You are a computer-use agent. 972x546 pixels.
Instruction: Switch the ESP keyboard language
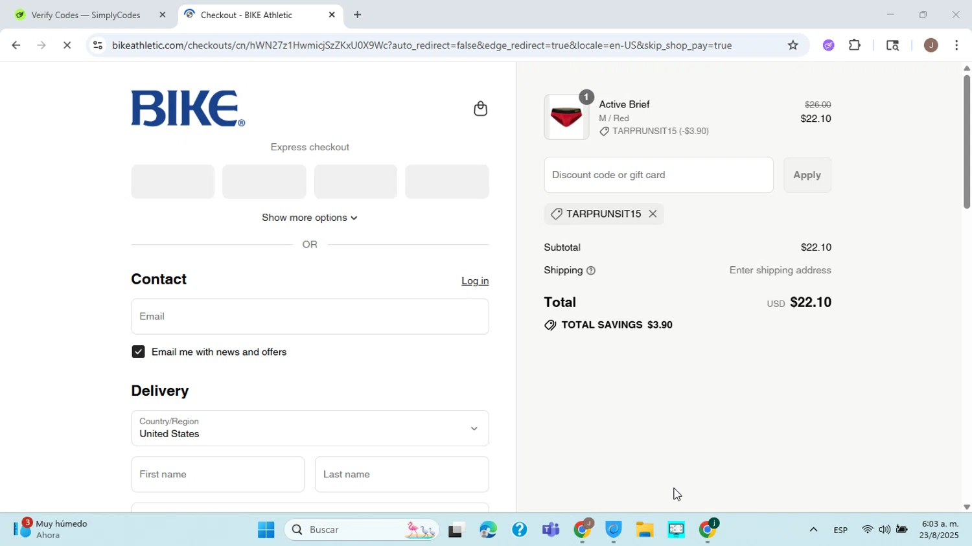pyautogui.click(x=840, y=530)
